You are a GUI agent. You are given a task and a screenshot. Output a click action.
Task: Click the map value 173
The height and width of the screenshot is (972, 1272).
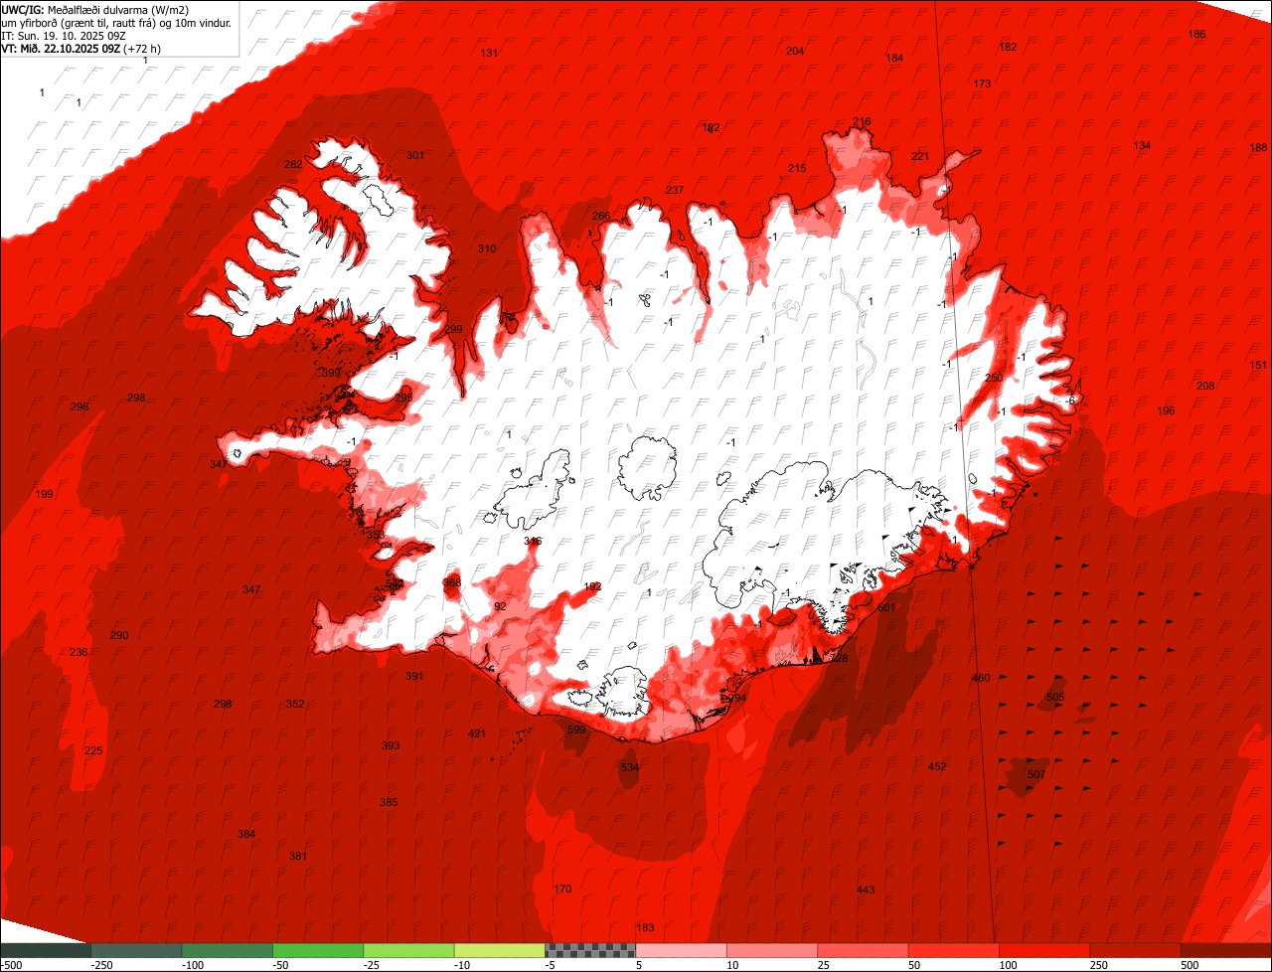coord(982,83)
